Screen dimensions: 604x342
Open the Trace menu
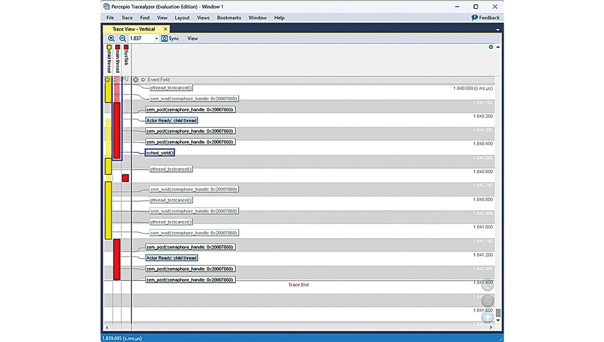coord(127,17)
